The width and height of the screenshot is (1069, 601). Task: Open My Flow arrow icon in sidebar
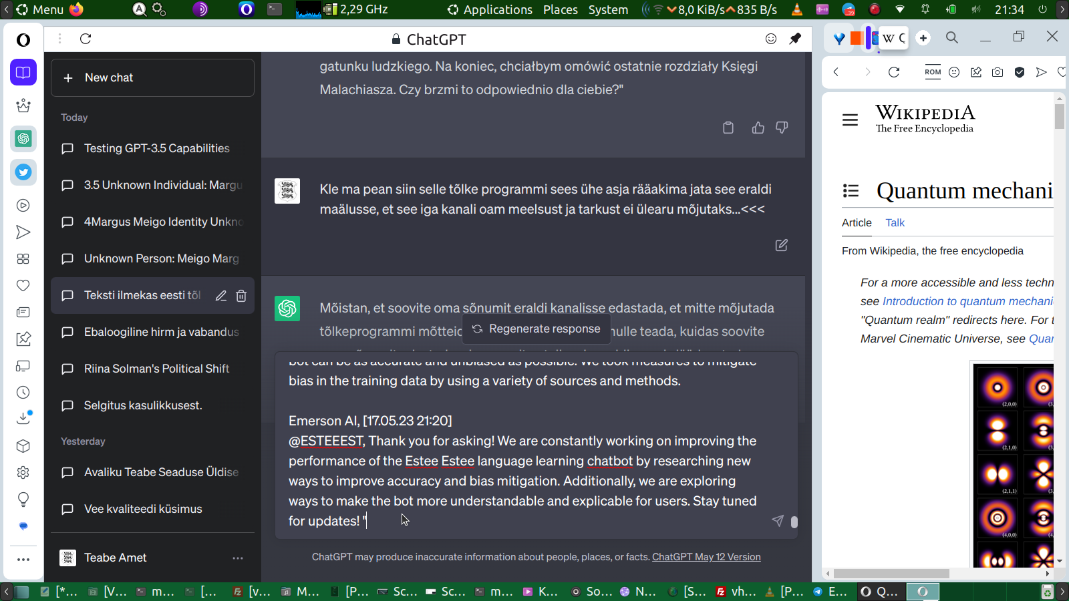23,232
